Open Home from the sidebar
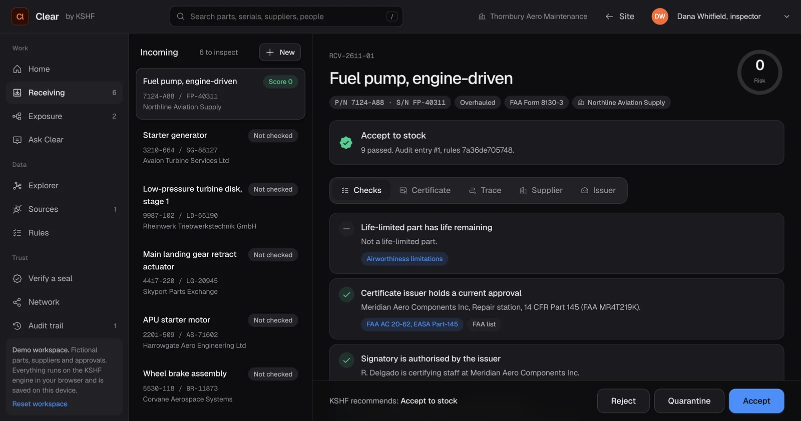Viewport: 801px width, 421px height. (64, 69)
